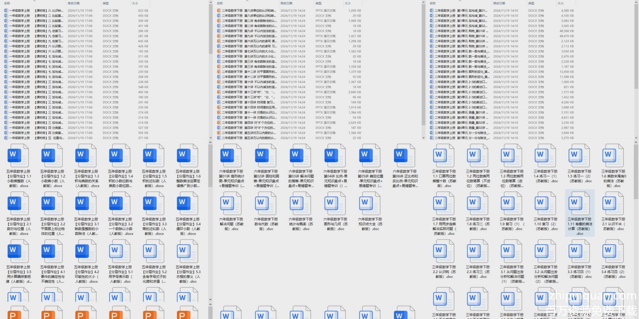The image size is (639, 319).
Task: Click 名称 column header in middle list
Action: (220, 3)
